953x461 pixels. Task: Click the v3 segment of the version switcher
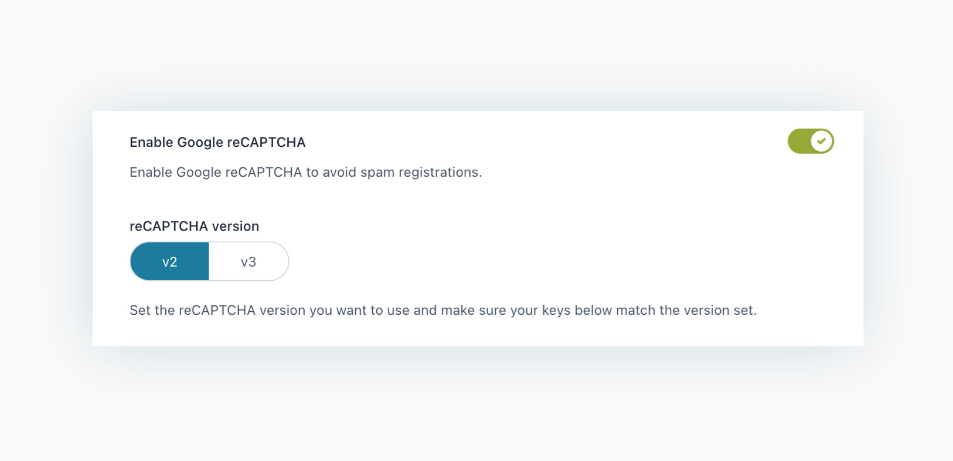[x=249, y=262]
